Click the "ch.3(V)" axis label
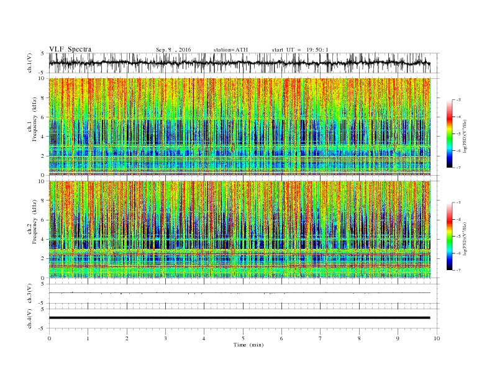The height and width of the screenshot is (380, 492). 30,294
